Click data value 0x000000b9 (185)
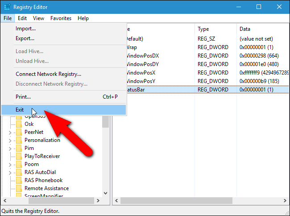290x216 pixels. click(259, 81)
